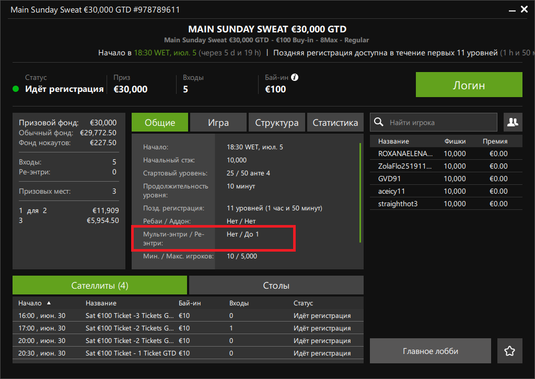Sort players by Название column
This screenshot has width=535, height=379.
(393, 141)
